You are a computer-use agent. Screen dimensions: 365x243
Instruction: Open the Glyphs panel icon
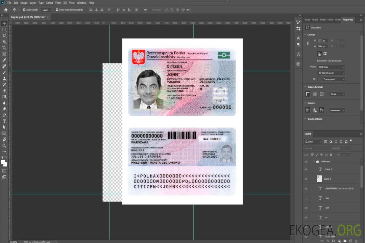pyautogui.click(x=298, y=54)
